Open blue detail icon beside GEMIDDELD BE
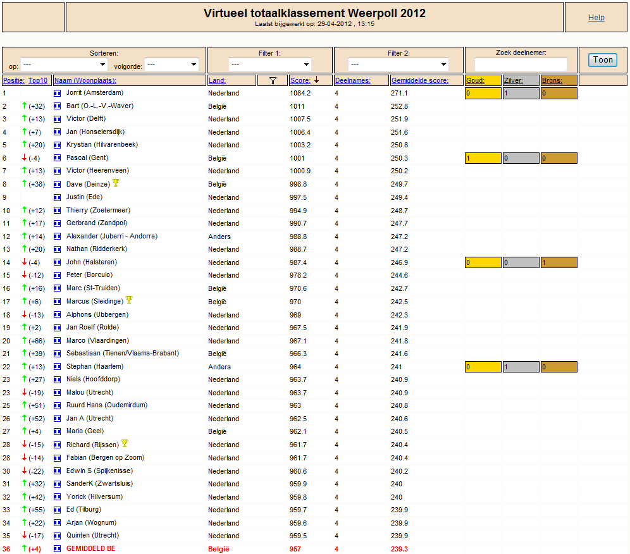 coord(58,549)
